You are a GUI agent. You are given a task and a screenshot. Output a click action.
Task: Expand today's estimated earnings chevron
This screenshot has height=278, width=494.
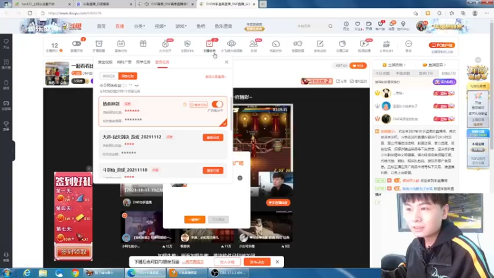point(136,85)
